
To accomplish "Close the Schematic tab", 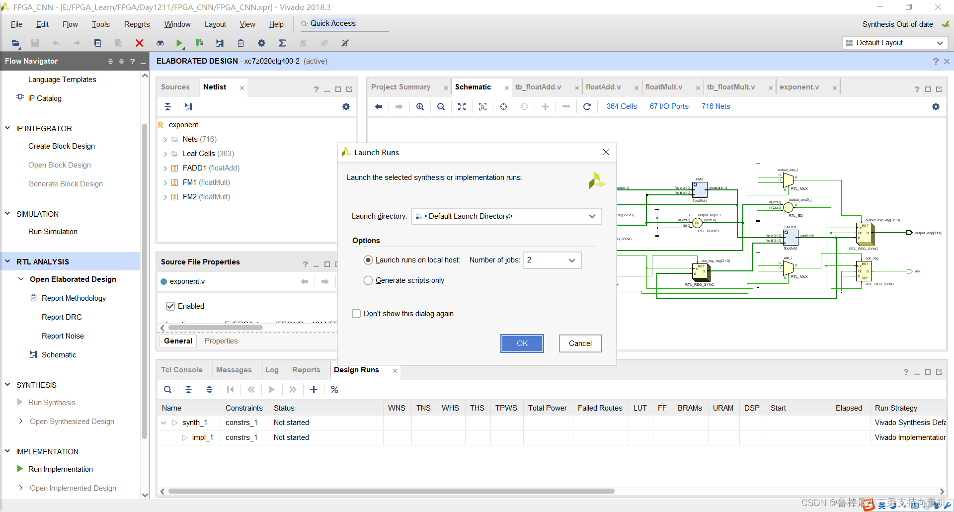I will [x=507, y=88].
